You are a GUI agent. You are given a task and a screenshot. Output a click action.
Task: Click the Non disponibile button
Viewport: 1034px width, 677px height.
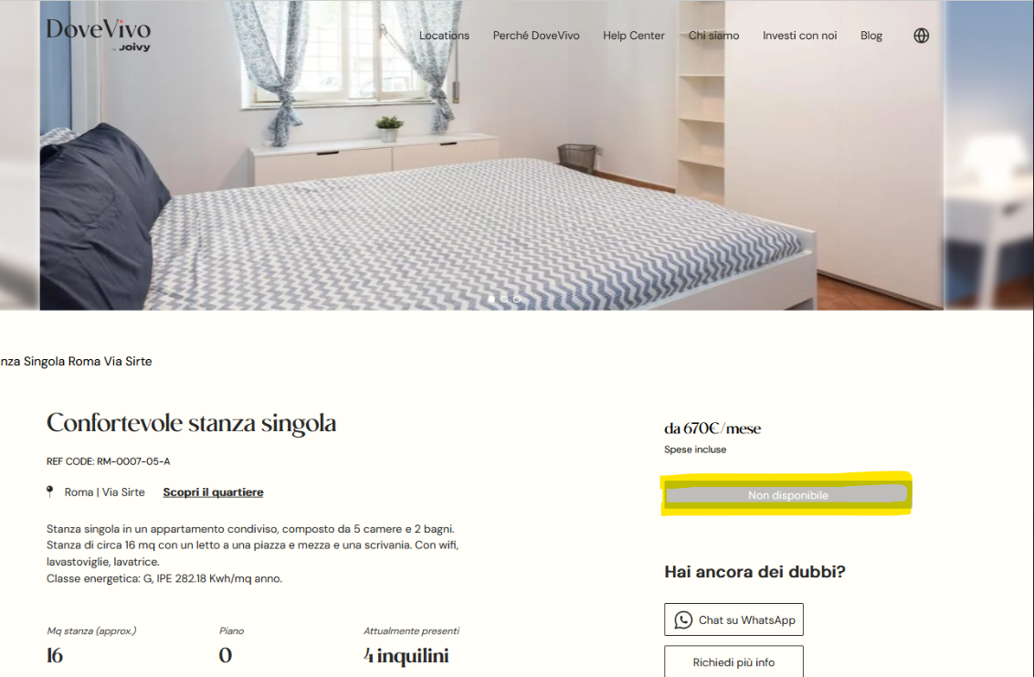click(x=787, y=495)
